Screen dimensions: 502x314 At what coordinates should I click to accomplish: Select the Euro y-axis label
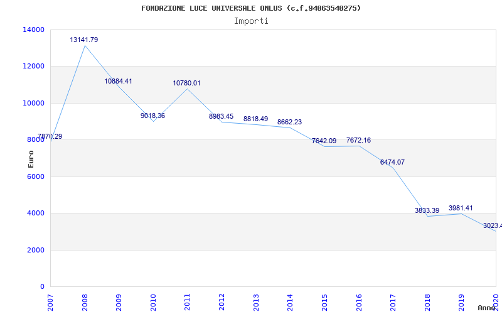click(x=31, y=158)
